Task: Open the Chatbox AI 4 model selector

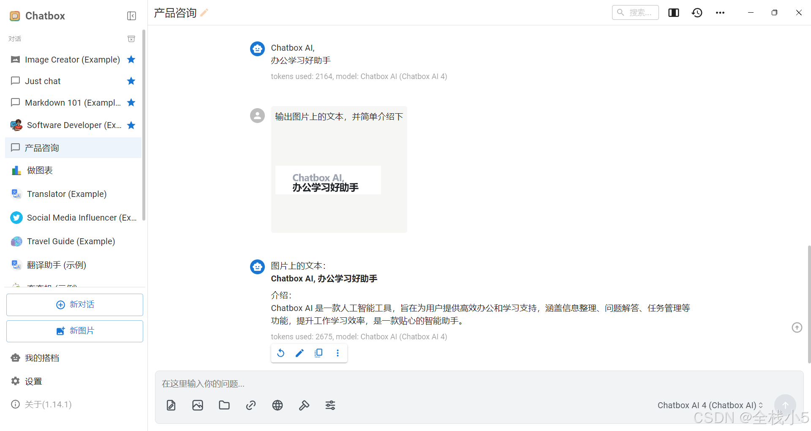Action: pyautogui.click(x=710, y=405)
